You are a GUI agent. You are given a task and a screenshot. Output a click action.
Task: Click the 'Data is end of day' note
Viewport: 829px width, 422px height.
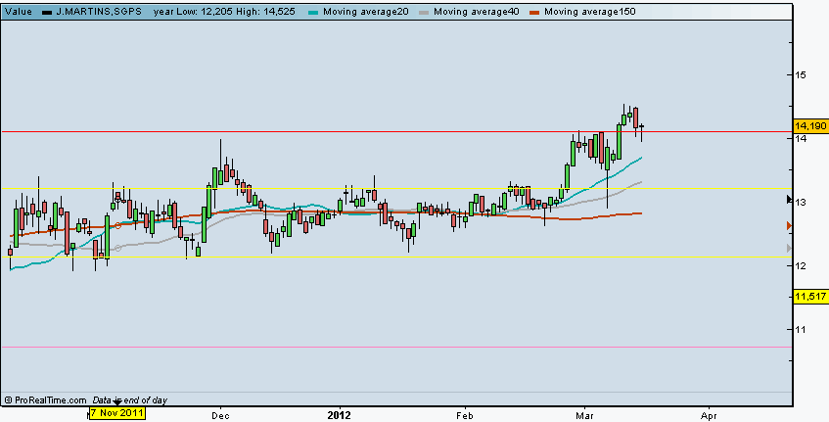130,400
